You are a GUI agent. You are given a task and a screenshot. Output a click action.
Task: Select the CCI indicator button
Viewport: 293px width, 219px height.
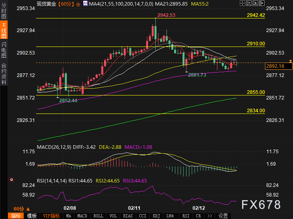(x=142, y=216)
